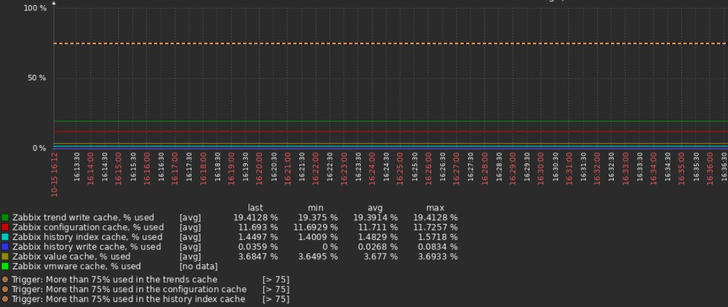This screenshot has width=728, height=307.
Task: Click avg value 11.711 %
Action: [x=378, y=227]
